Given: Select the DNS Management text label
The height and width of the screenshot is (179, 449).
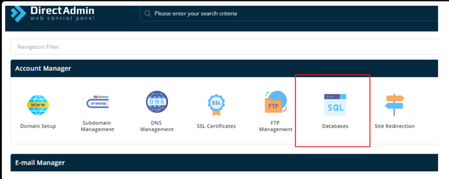Looking at the screenshot, I should pyautogui.click(x=157, y=126).
